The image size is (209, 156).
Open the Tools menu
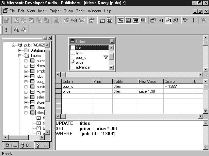click(x=80, y=11)
